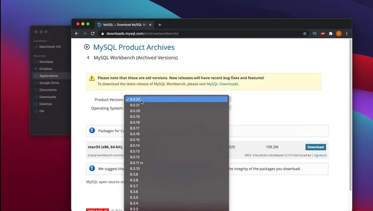Choose version 8.0.14 from list

click(x=176, y=146)
